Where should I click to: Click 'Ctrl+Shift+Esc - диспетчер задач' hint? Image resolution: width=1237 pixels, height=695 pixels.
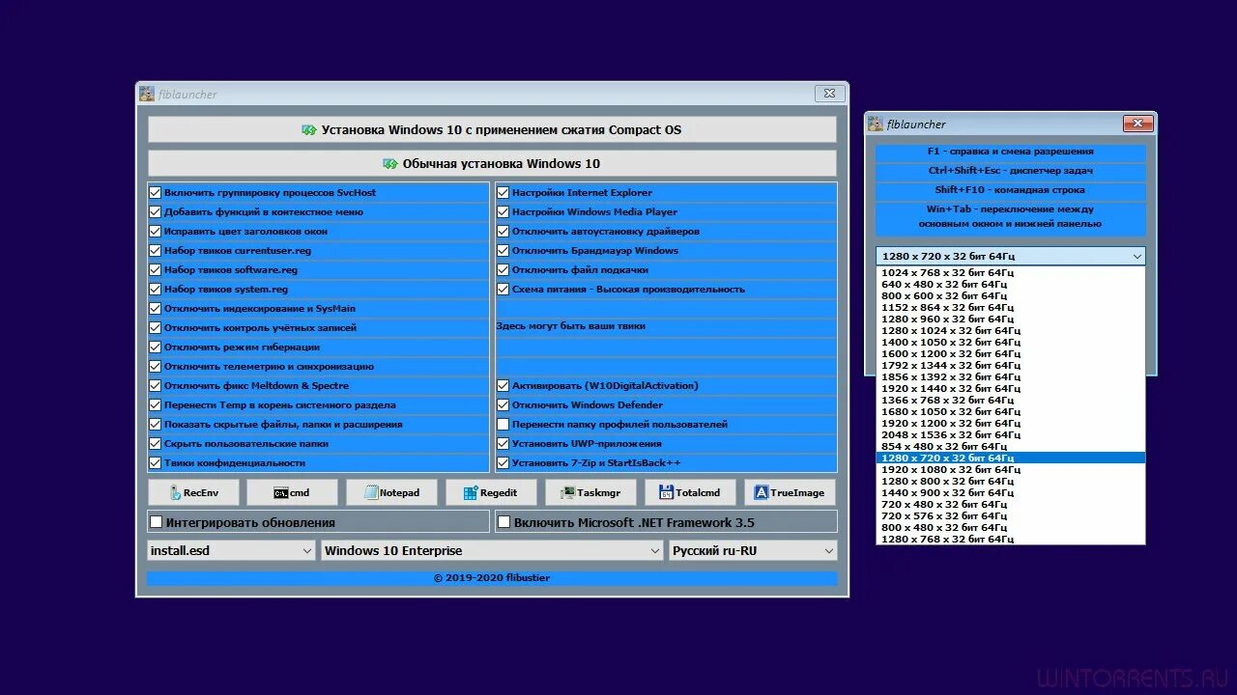point(1010,171)
